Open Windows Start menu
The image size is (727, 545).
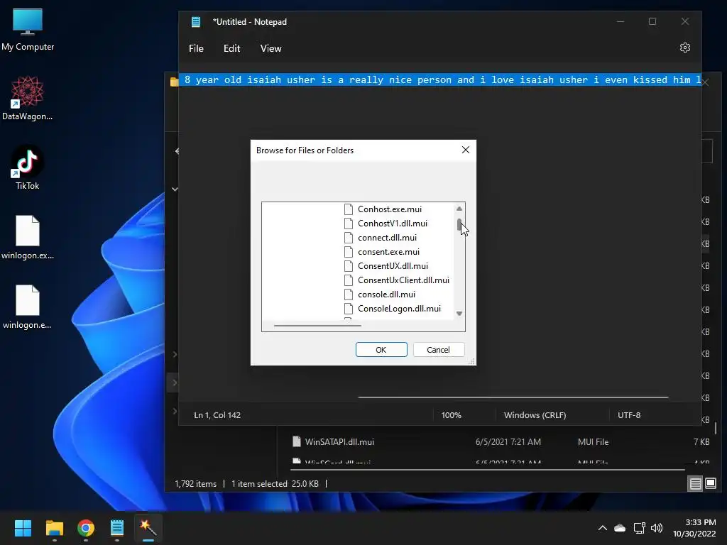pos(23,528)
